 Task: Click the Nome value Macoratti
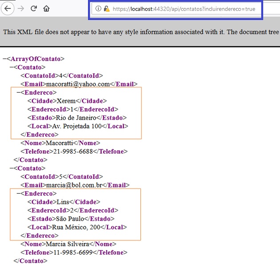pos(60,143)
